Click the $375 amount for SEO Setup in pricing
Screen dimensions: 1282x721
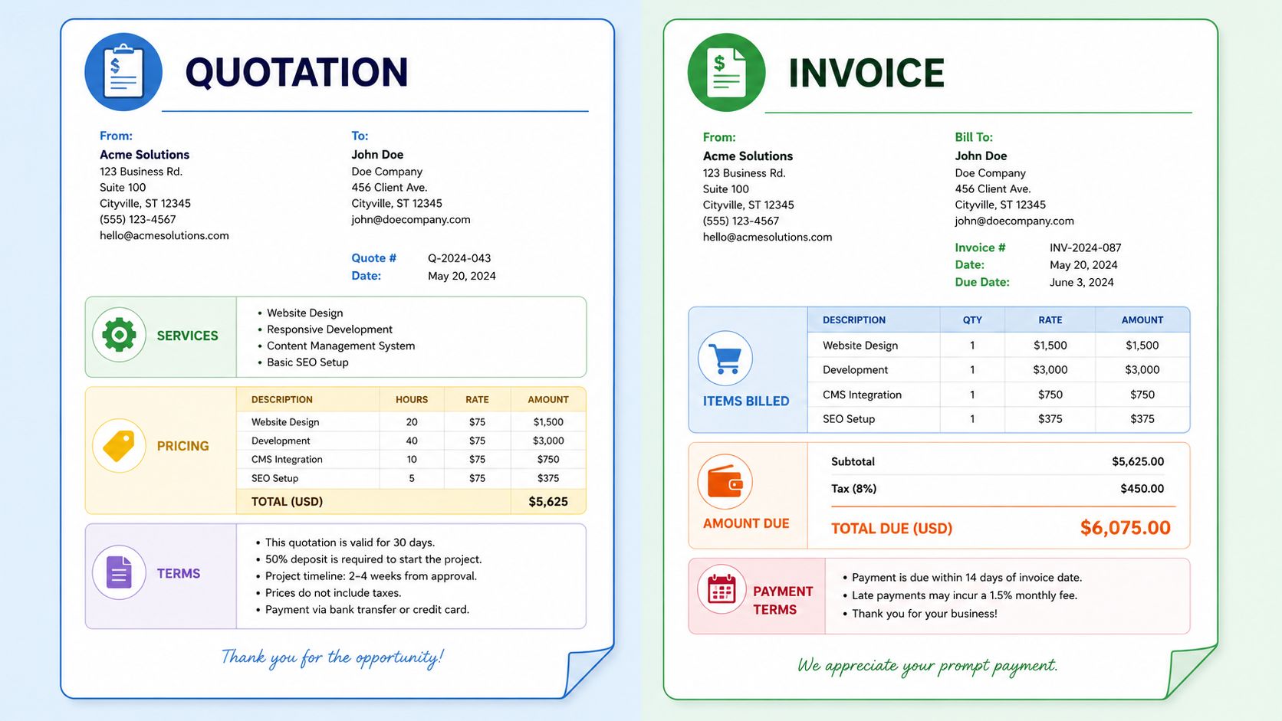[548, 478]
